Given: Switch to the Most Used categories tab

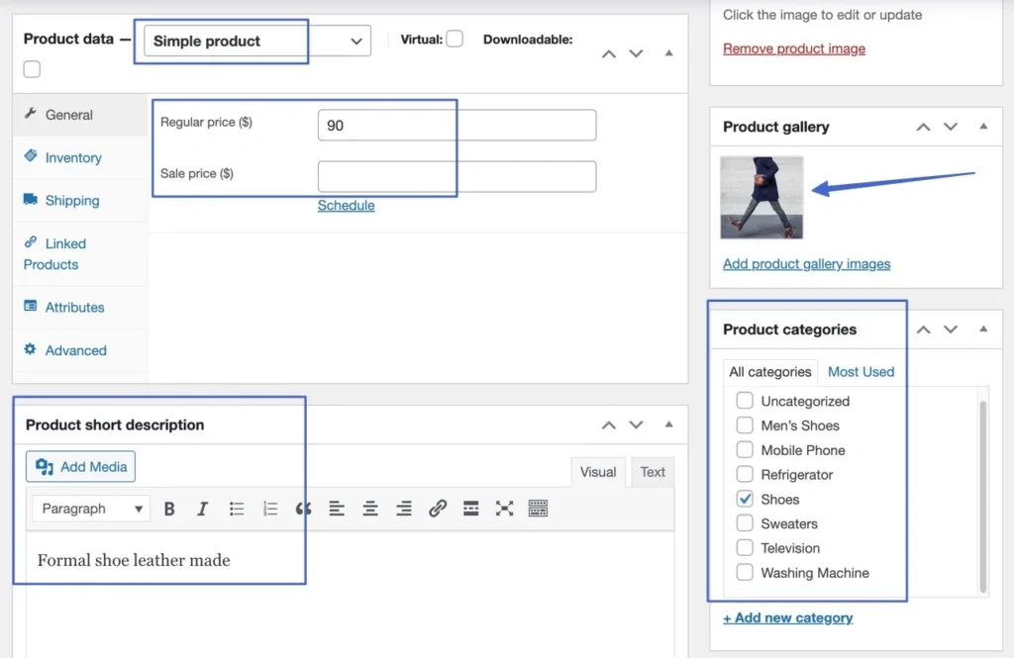Looking at the screenshot, I should coord(861,372).
